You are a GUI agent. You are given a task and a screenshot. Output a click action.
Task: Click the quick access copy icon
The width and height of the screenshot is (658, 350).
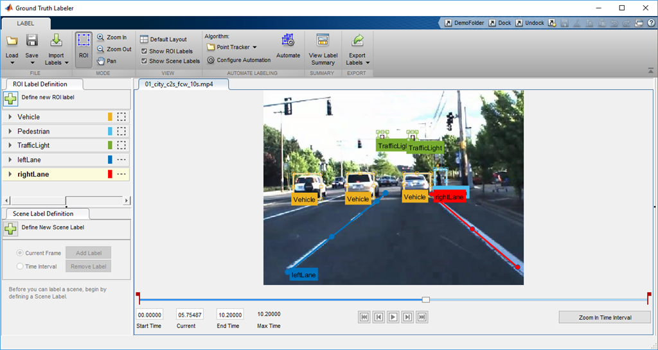(590, 23)
